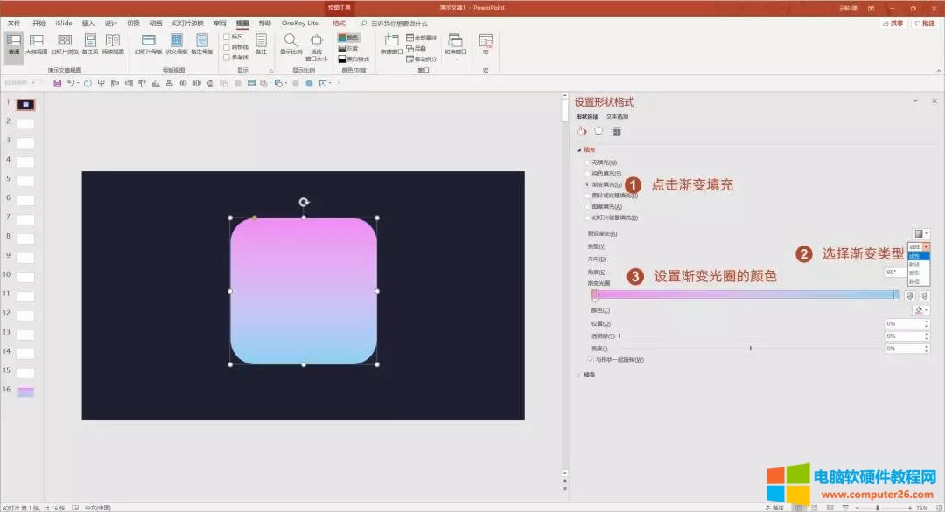Click the 讲义母版 (Handout Master) icon

coord(178,42)
